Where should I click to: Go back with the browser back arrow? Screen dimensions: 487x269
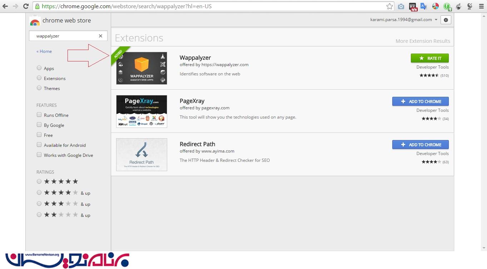coord(5,6)
